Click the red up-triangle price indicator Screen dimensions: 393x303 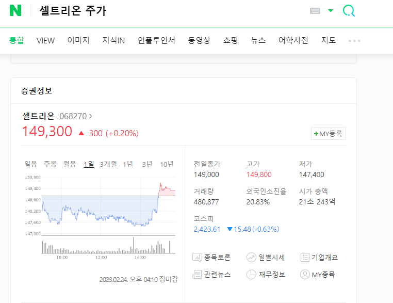(81, 133)
